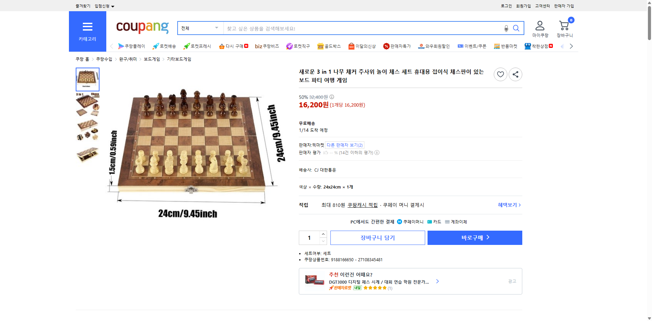The image size is (652, 321).
Task: Toggle the wishlist heart on the product
Action: pyautogui.click(x=500, y=74)
